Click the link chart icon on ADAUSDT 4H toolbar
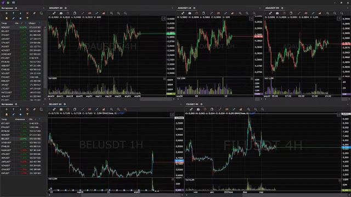 pyautogui.click(x=54, y=13)
